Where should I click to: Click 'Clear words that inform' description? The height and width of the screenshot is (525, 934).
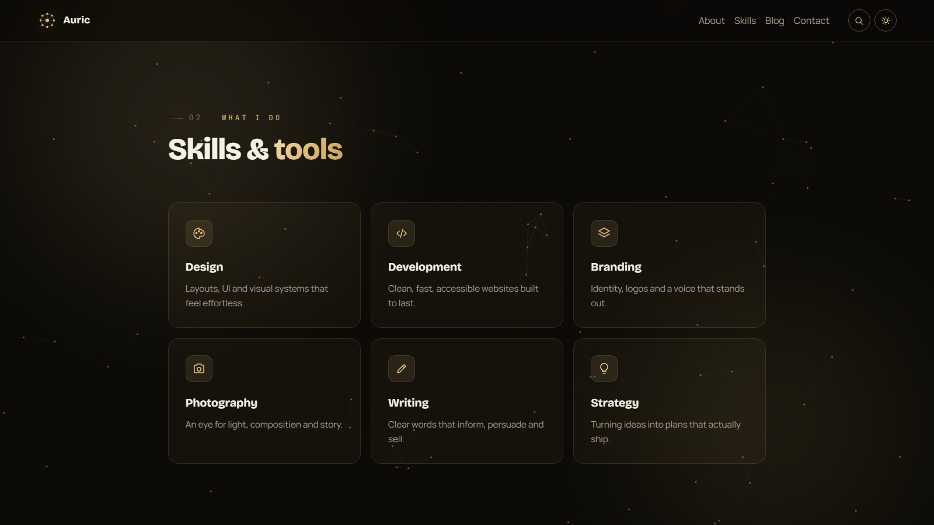tap(466, 432)
